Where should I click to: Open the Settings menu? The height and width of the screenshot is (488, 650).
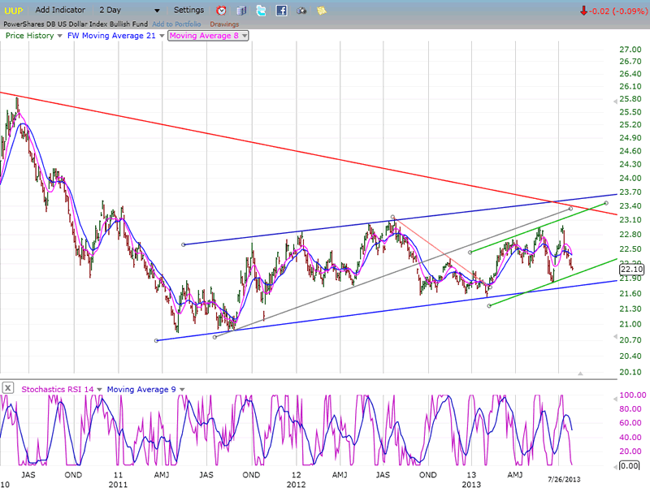188,11
